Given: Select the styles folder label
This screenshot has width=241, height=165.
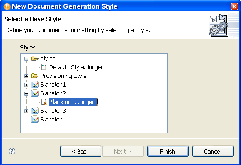Looking at the screenshot, I should click(x=48, y=59).
